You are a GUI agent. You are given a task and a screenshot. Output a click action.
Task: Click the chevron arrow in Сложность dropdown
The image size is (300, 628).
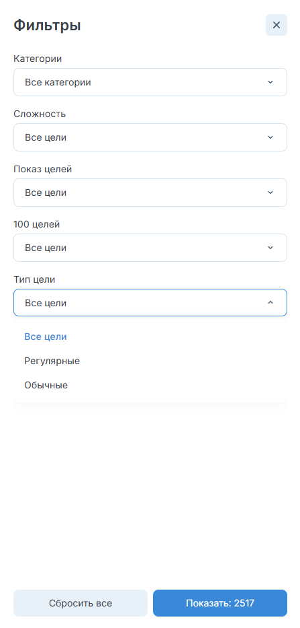(x=270, y=137)
